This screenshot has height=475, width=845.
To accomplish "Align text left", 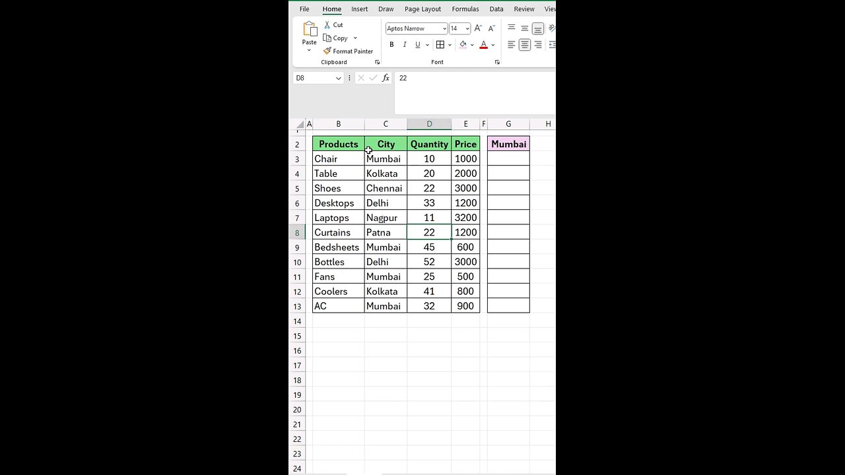I will pos(512,45).
